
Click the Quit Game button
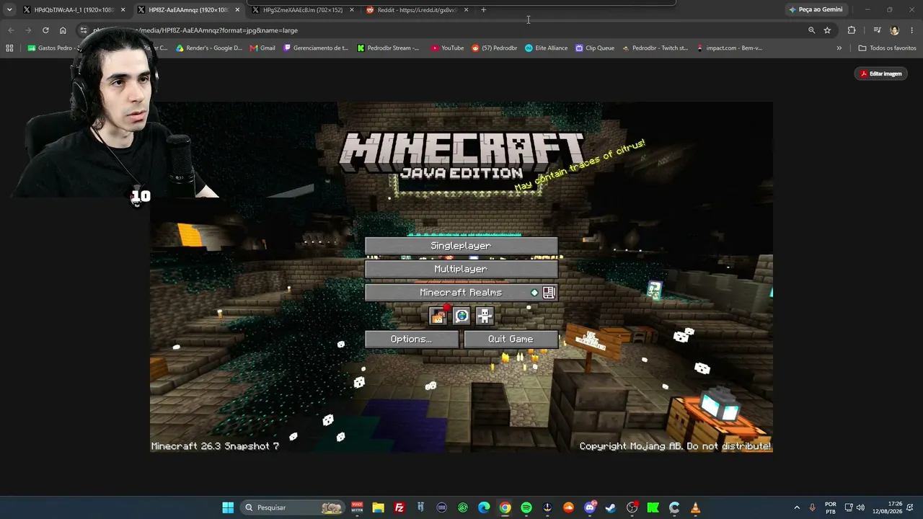point(511,339)
